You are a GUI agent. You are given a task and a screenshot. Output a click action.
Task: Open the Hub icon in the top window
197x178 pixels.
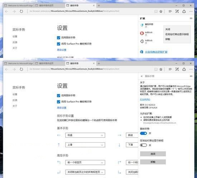pos(170,11)
